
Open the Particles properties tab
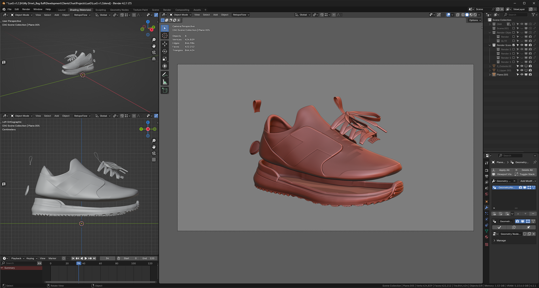click(x=487, y=213)
